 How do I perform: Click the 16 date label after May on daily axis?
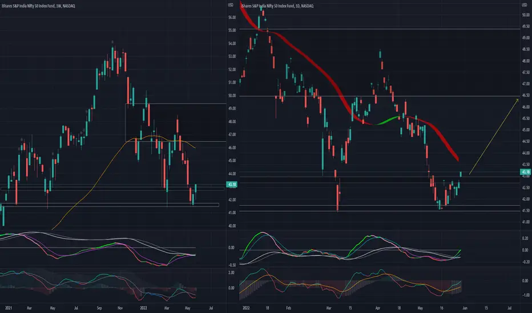[x=441, y=308]
